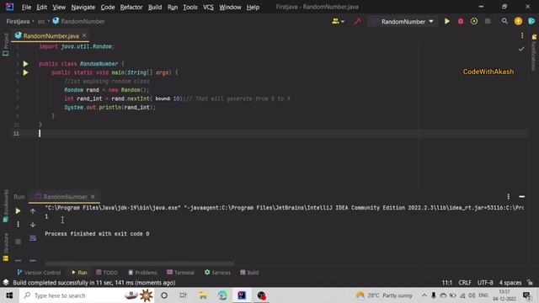The height and width of the screenshot is (303, 539).
Task: Open the Build menu
Action: pos(155,7)
